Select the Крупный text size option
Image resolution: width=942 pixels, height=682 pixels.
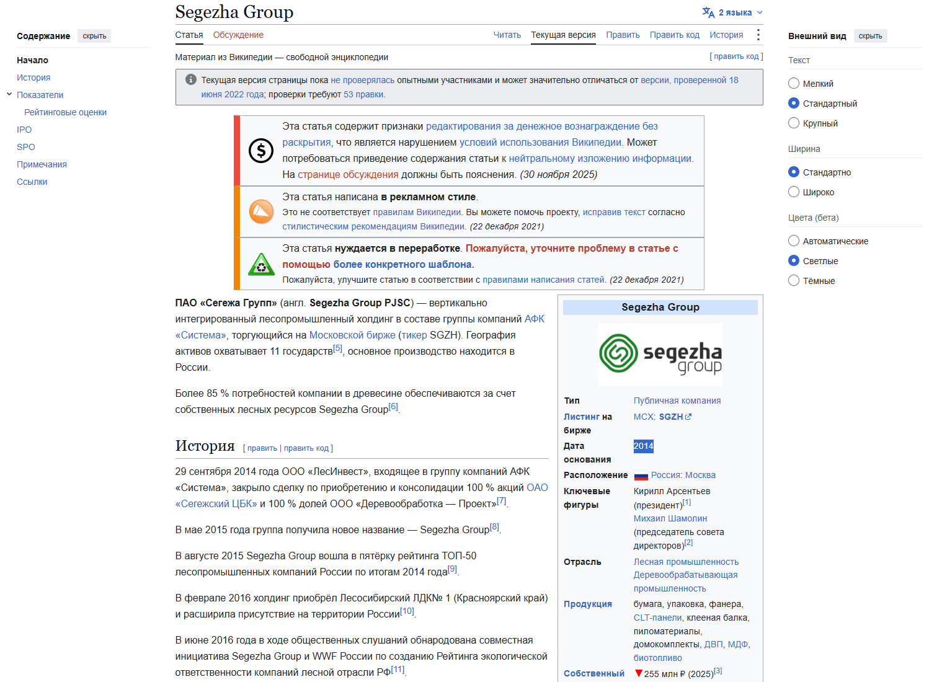(x=794, y=123)
